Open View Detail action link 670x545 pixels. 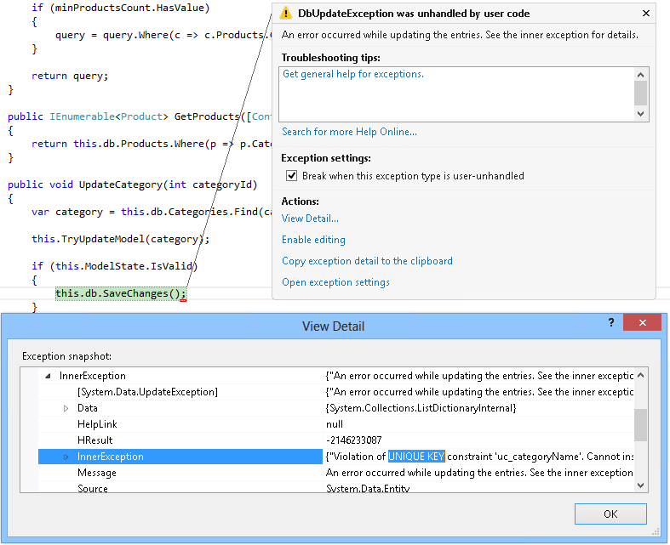click(310, 219)
